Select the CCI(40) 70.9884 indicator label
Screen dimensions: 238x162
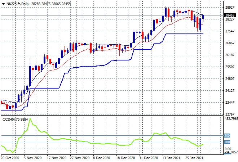pyautogui.click(x=15, y=120)
